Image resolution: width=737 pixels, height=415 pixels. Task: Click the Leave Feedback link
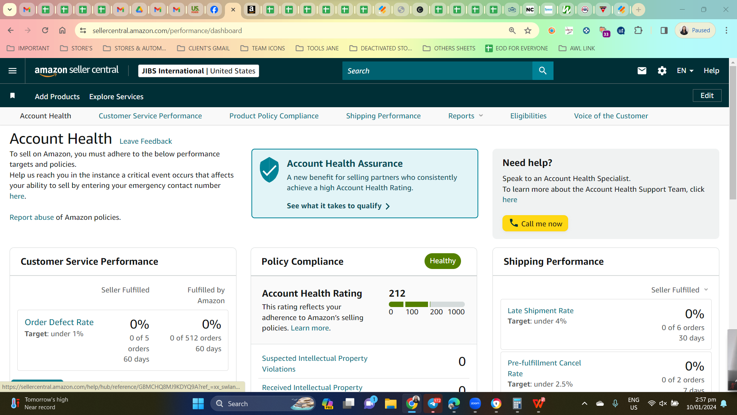145,141
